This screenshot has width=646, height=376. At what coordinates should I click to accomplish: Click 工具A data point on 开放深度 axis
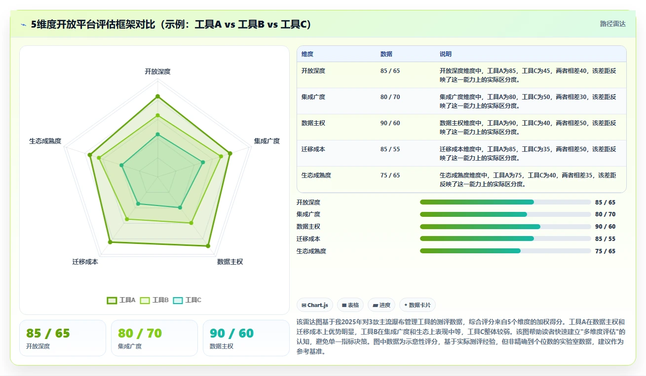[157, 96]
